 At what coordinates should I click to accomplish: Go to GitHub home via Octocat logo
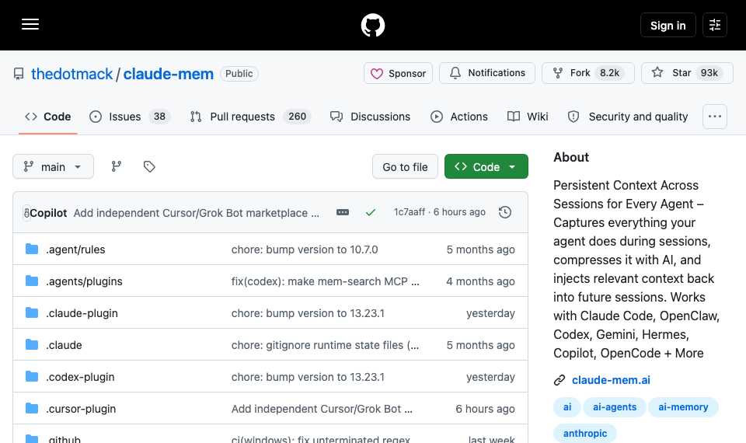pos(372,25)
